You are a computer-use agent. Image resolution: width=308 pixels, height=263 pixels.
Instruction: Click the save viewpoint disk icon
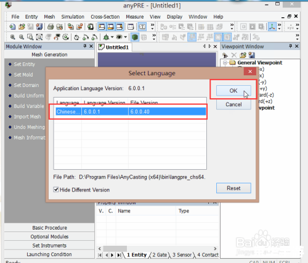(252, 55)
